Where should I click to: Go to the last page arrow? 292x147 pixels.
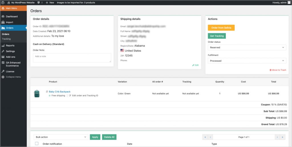pos(283,137)
